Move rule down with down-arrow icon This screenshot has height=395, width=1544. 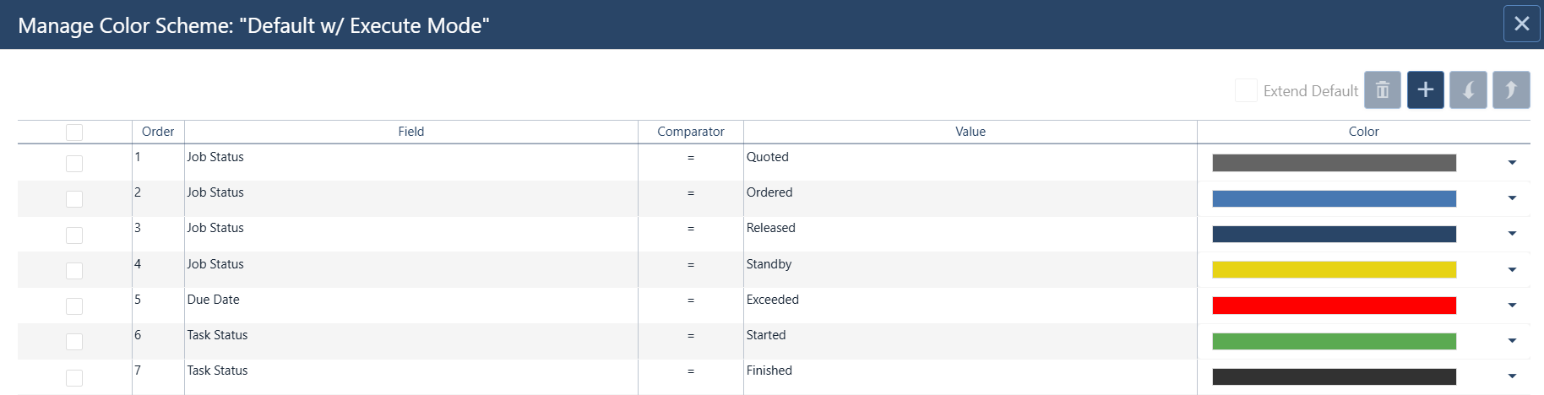1468,89
